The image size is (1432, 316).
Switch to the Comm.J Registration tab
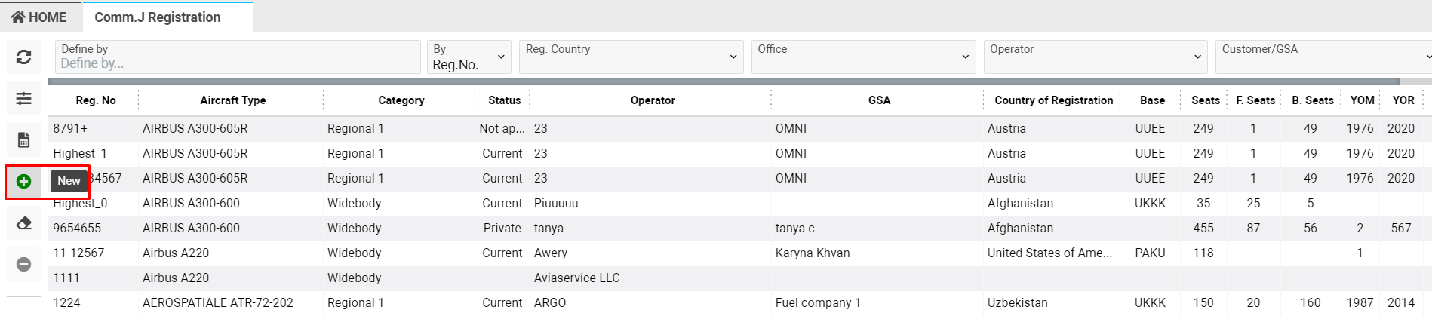coord(158,17)
